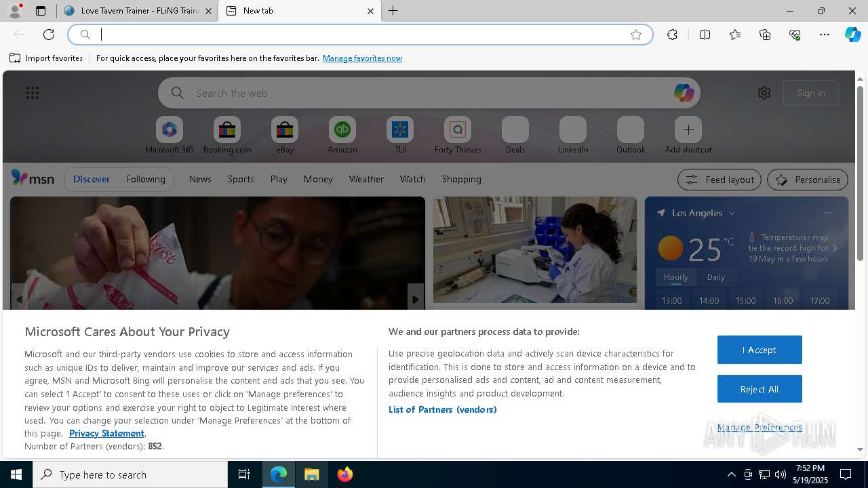The width and height of the screenshot is (868, 488).
Task: Open page settings gear icon
Action: pos(764,93)
